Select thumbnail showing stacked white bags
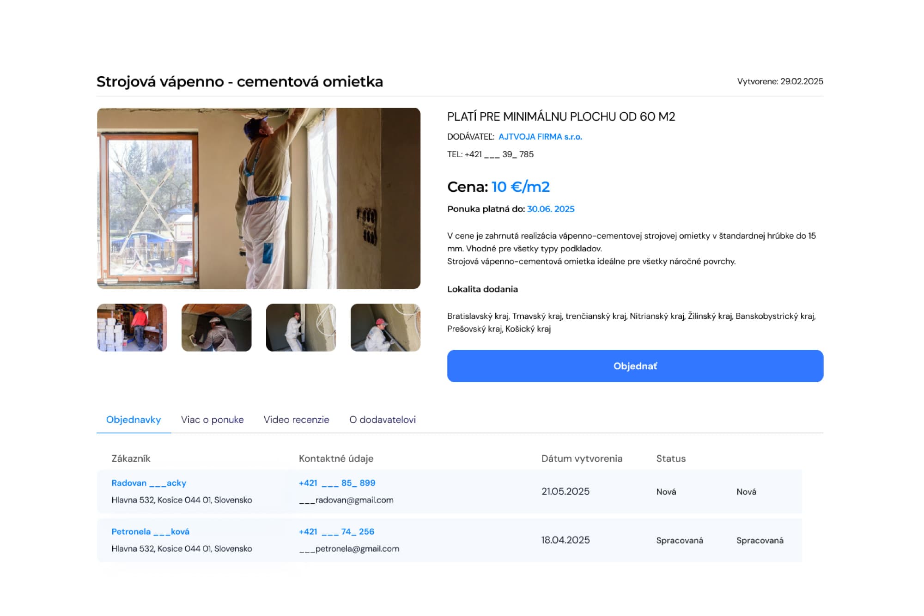This screenshot has height=616, width=924. tap(132, 327)
